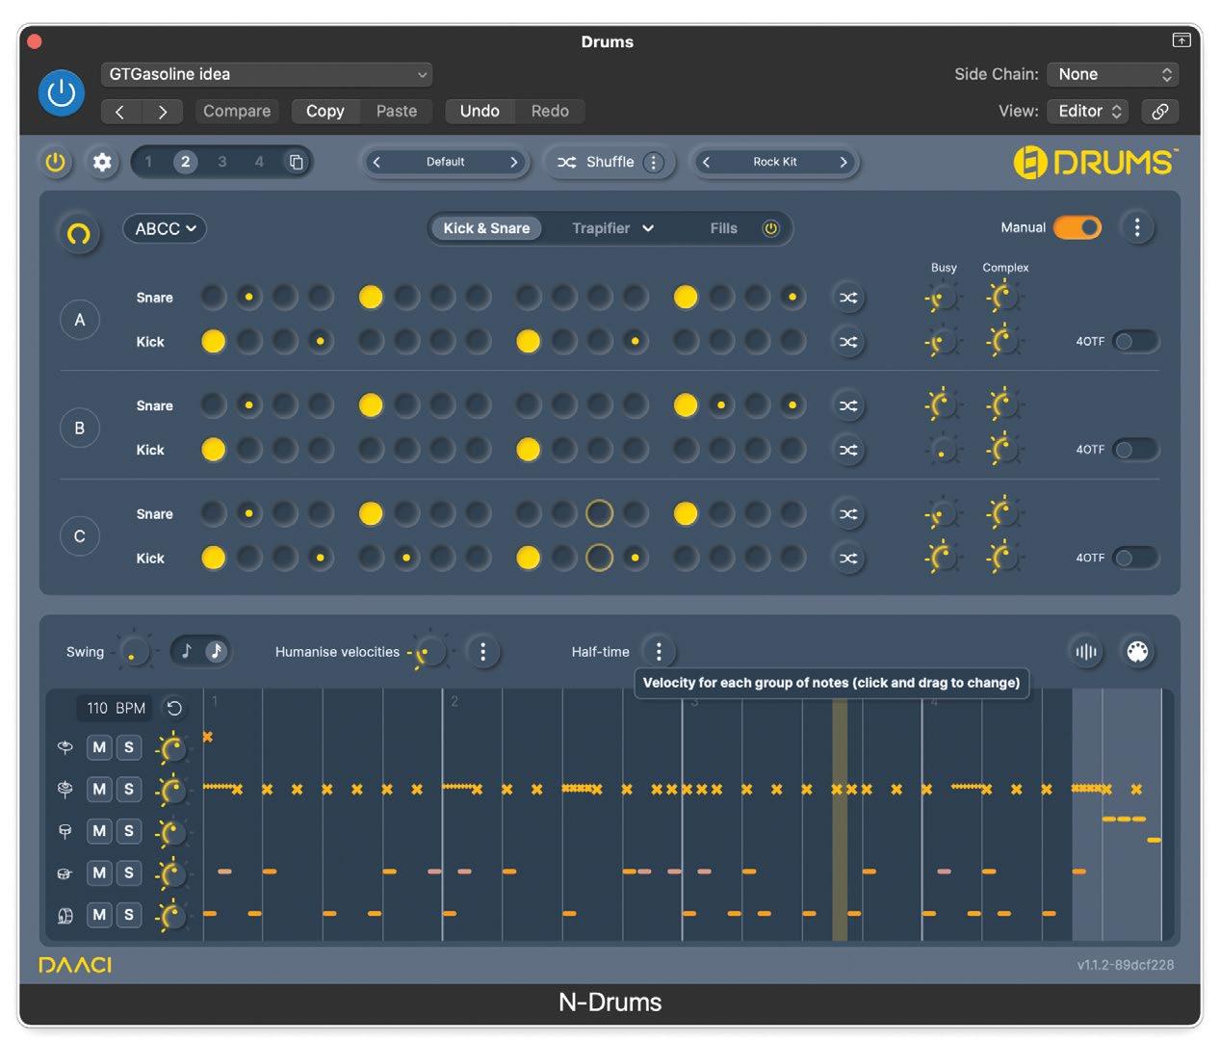The image size is (1220, 1042).
Task: Click the Shuffle options three-dot icon
Action: (x=654, y=162)
